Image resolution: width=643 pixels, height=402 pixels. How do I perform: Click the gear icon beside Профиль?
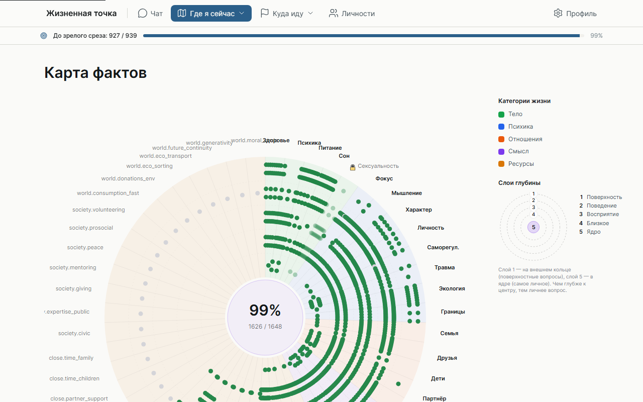558,14
